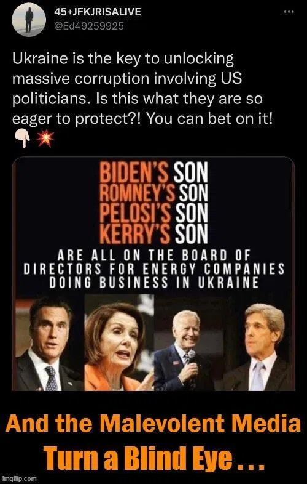Click the "ROMNEY'S SON" headline line

pyautogui.click(x=153, y=193)
